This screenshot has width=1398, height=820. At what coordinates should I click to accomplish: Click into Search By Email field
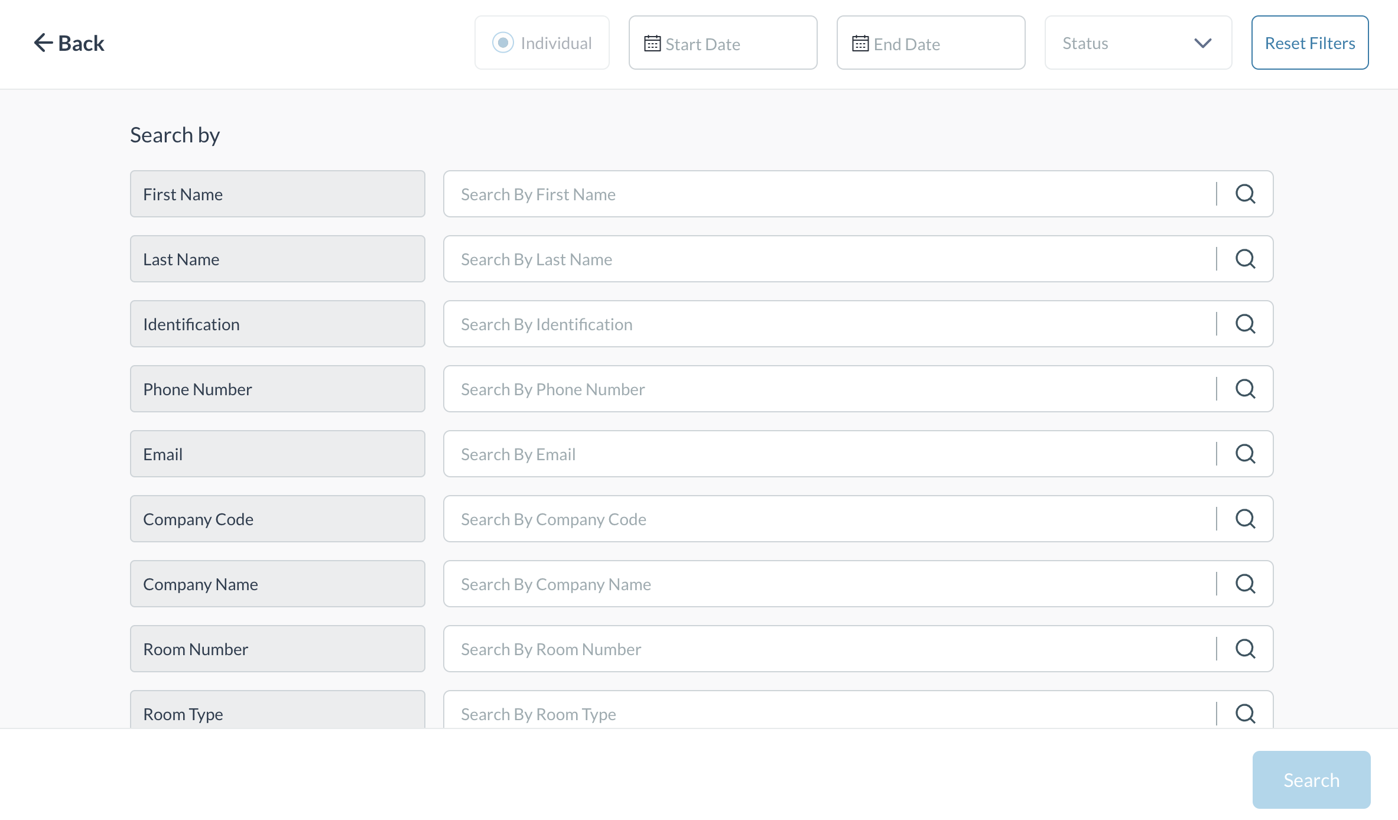tap(827, 454)
